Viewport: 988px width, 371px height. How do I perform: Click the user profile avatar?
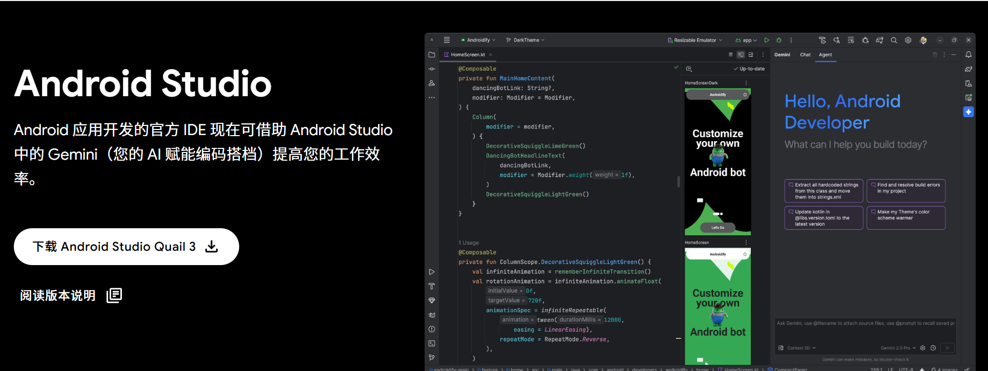923,40
